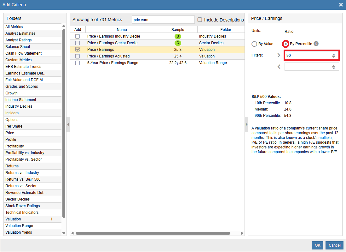Collapse the Folders panel with left arrow

click(x=68, y=124)
